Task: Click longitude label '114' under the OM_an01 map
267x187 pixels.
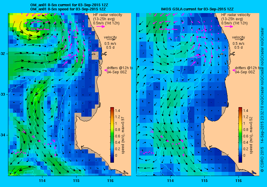Action: pos(42,181)
